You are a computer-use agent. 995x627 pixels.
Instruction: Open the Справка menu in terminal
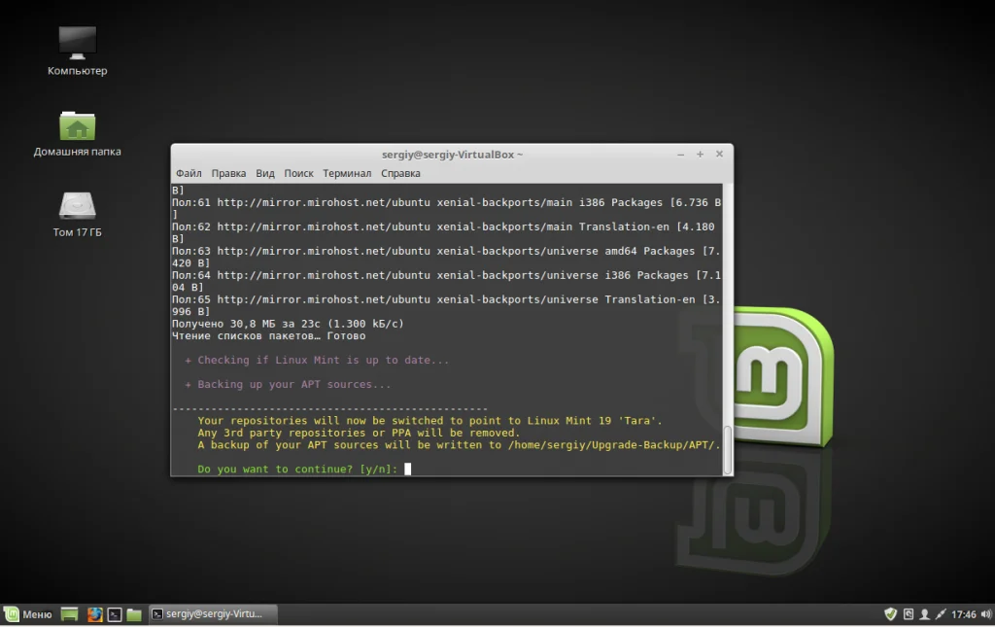[400, 173]
